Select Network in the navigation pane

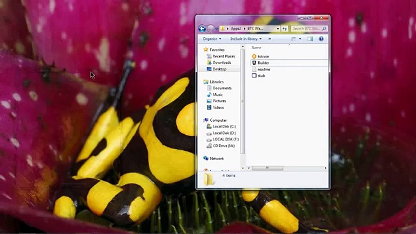coord(216,159)
